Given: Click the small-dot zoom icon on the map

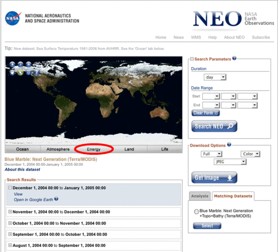Looking at the screenshot, I should pyautogui.click(x=20, y=64).
